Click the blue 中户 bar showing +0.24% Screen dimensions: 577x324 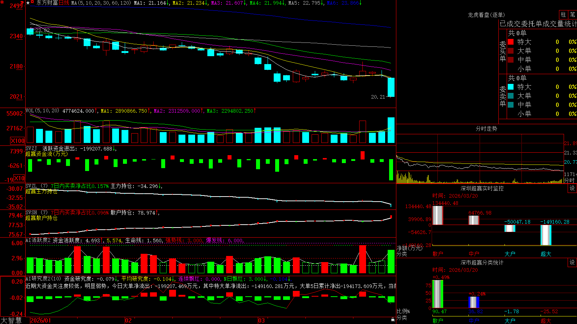[474, 302]
